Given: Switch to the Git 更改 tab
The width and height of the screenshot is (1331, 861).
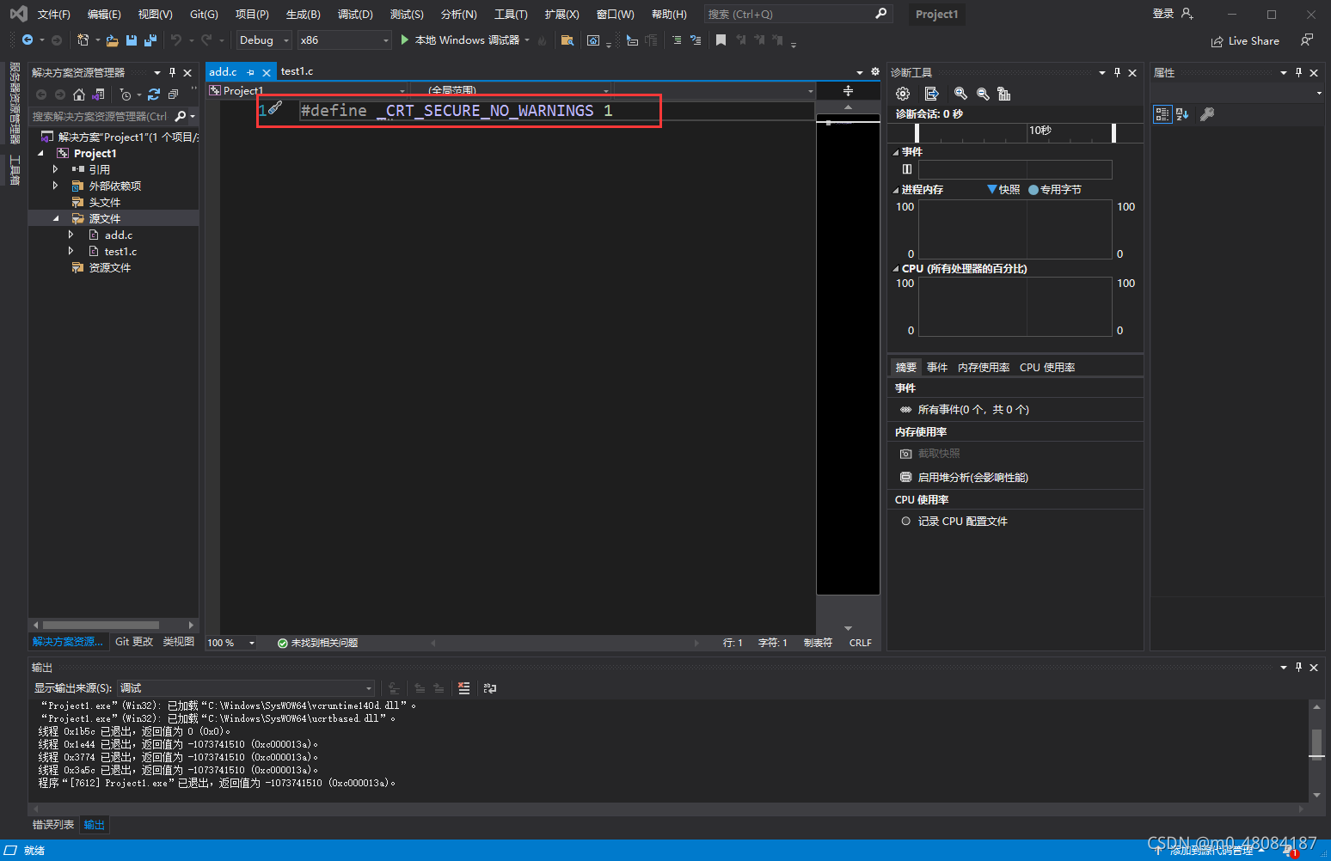Looking at the screenshot, I should (134, 642).
